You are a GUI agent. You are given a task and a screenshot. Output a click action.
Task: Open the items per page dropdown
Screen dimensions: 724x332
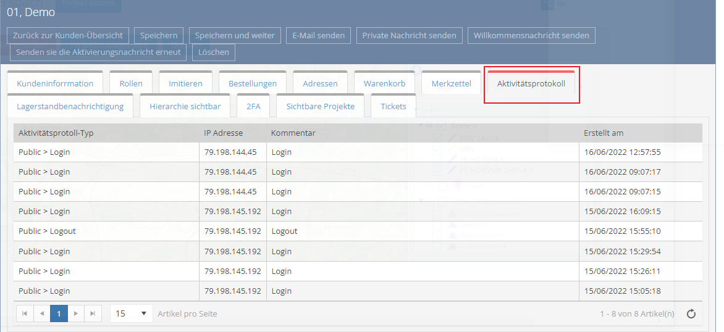tap(132, 313)
